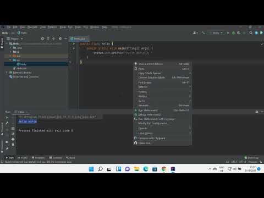Hide the Project panel with minus icon
This screenshot has height=198, width=264.
tap(65, 38)
